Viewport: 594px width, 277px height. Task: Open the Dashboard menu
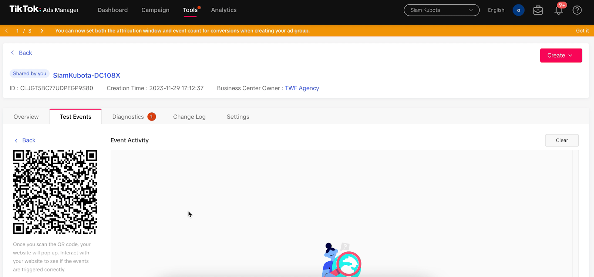pyautogui.click(x=112, y=10)
